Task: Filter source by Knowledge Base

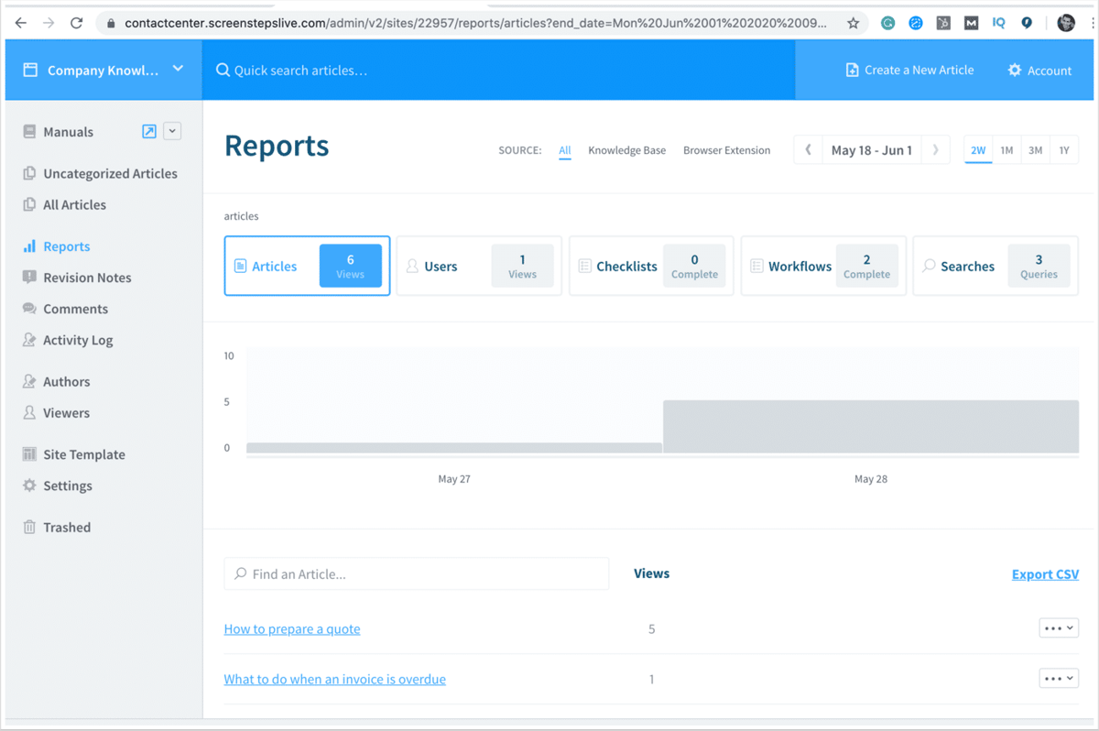Action: click(x=626, y=150)
